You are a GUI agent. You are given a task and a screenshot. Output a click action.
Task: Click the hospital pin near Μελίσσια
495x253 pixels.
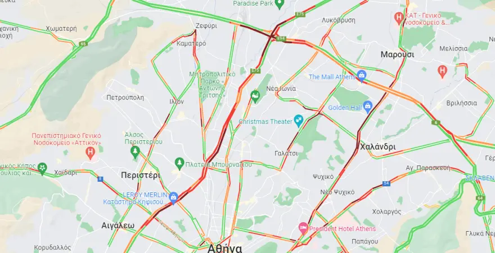click(x=442, y=72)
